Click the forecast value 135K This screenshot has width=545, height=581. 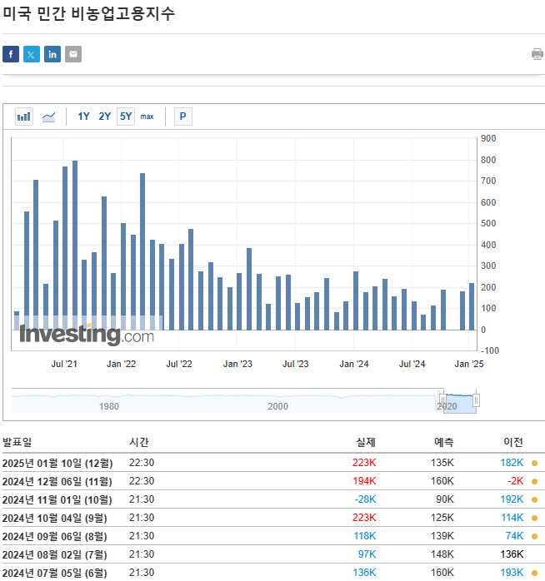click(442, 463)
